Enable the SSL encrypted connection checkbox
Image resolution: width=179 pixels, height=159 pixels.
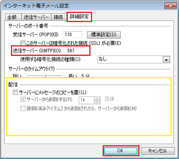23,43
